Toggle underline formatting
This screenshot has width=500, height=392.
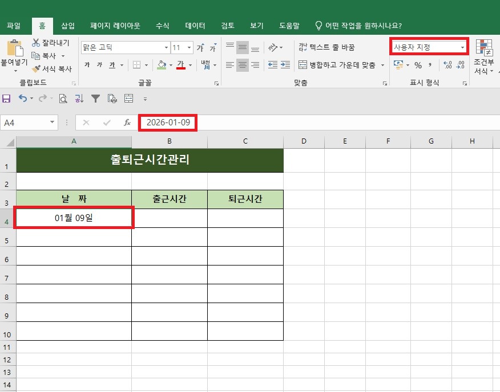coord(112,65)
